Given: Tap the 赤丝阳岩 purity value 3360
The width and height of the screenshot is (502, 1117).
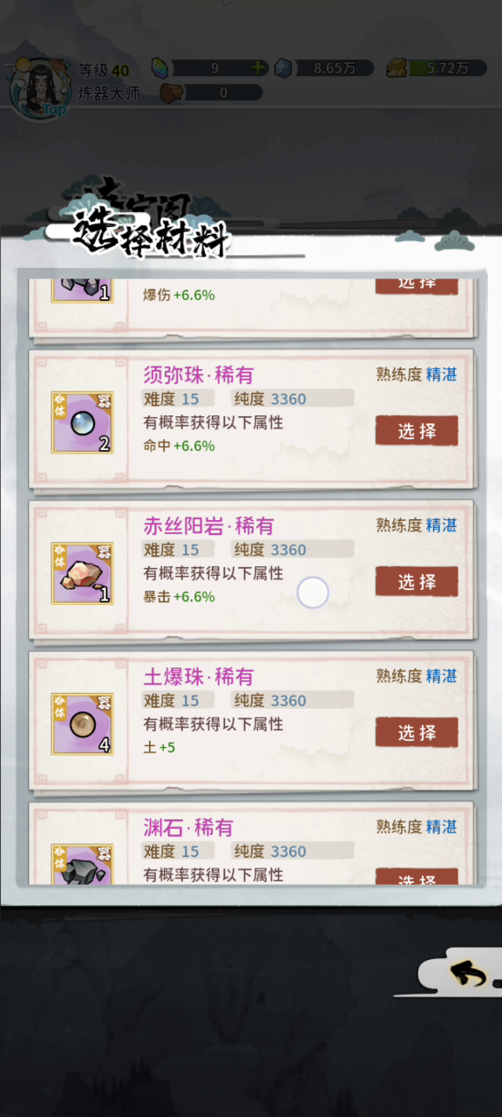Looking at the screenshot, I should (288, 550).
